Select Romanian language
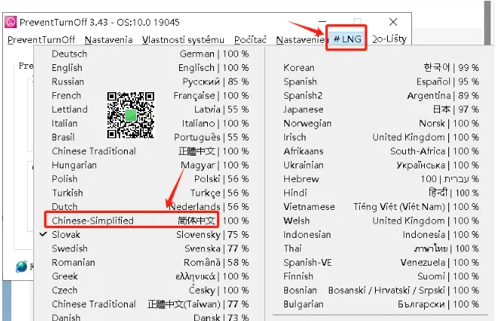Image resolution: width=499 pixels, height=321 pixels. click(x=150, y=263)
